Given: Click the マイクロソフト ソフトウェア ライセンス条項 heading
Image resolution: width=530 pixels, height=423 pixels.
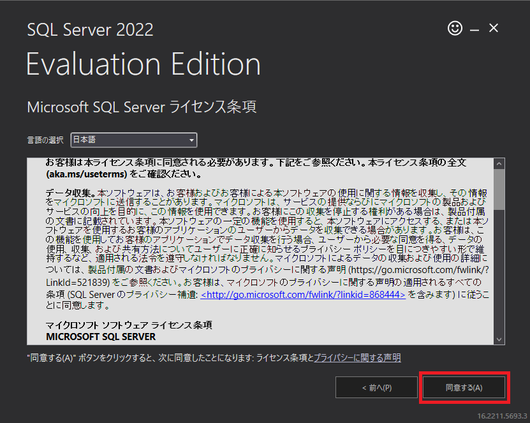Looking at the screenshot, I should 129,325.
